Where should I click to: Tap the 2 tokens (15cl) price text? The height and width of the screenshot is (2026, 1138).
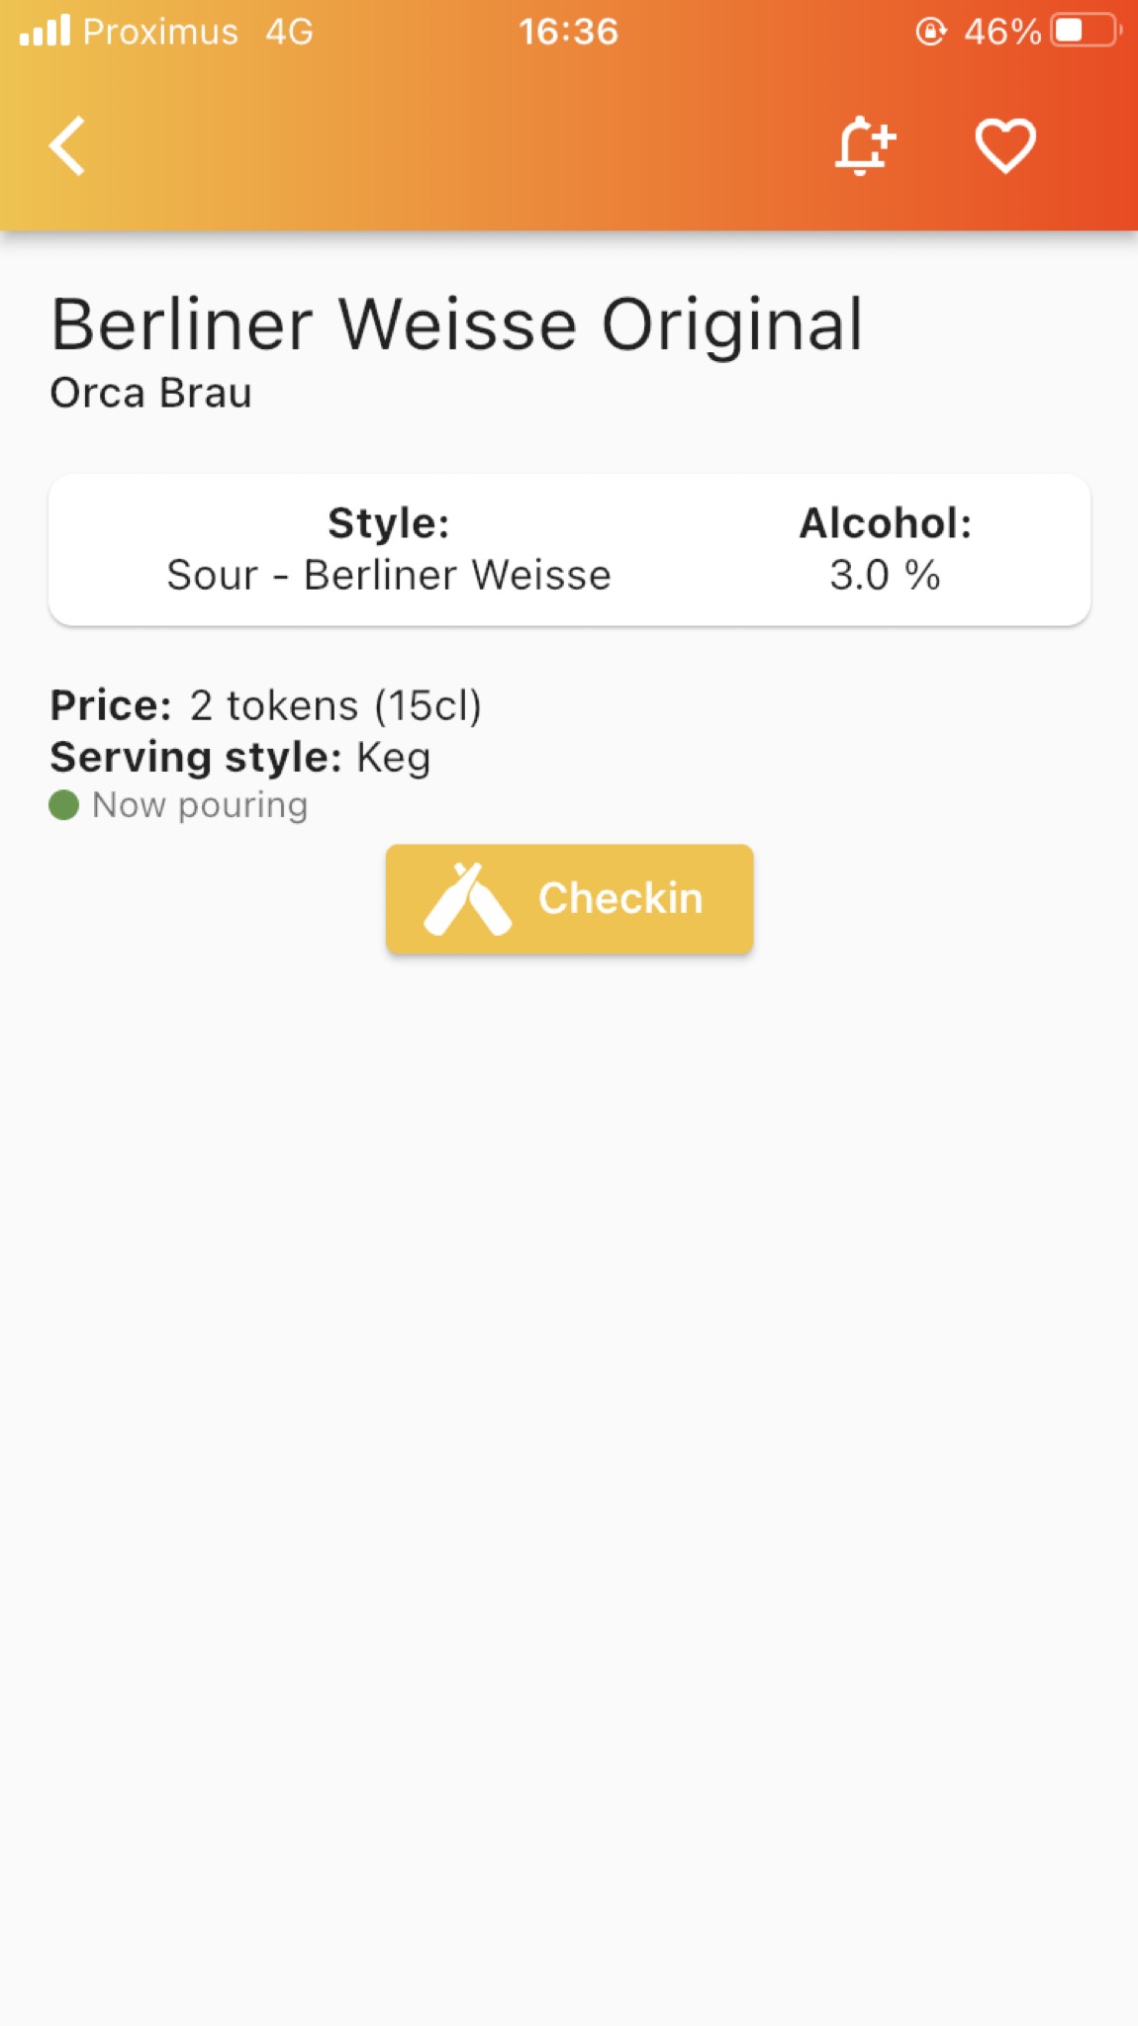(x=335, y=705)
